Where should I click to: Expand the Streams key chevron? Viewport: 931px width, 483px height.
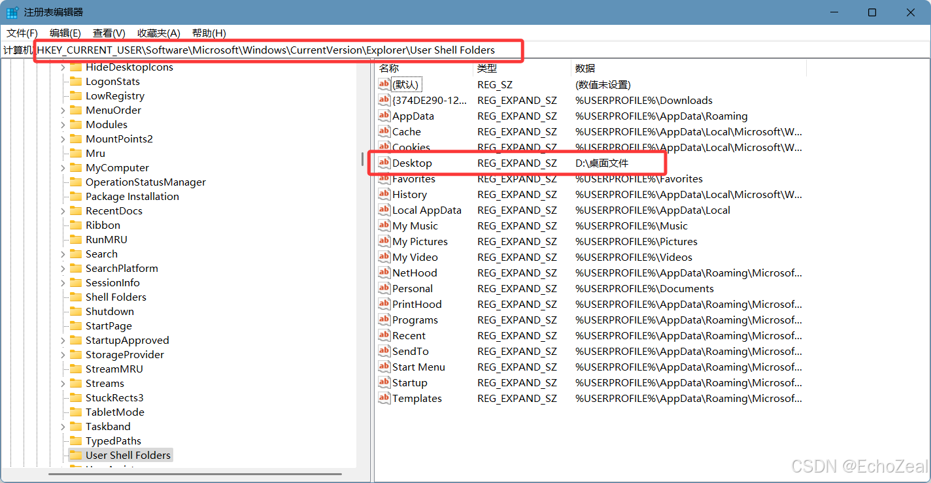pyautogui.click(x=63, y=384)
